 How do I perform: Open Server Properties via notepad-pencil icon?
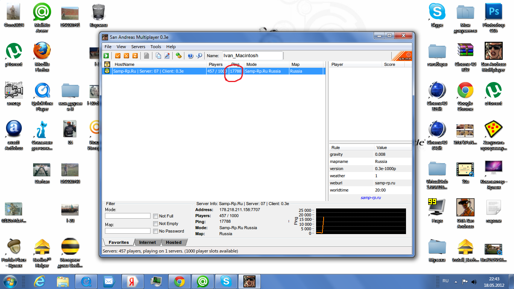(167, 56)
